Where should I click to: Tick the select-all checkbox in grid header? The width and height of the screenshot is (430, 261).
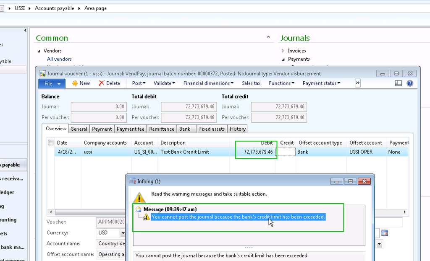[x=51, y=143]
